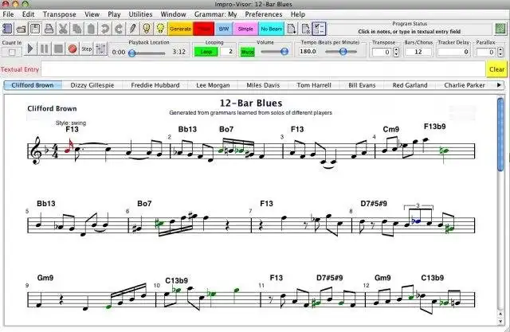Image resolution: width=510 pixels, height=332 pixels.
Task: Click the yellow Clear button
Action: (496, 69)
